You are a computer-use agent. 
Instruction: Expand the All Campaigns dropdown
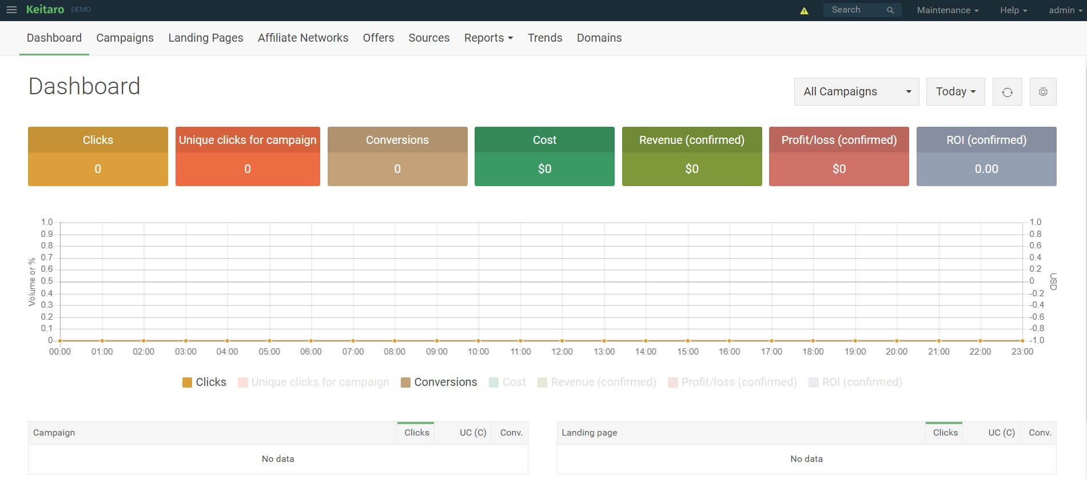pyautogui.click(x=856, y=92)
